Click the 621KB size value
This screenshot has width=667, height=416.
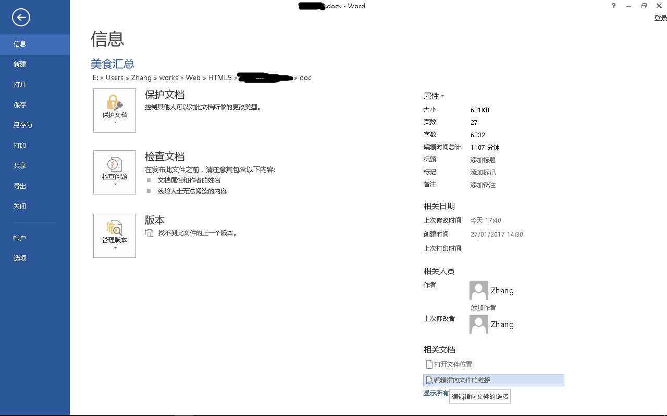point(480,110)
